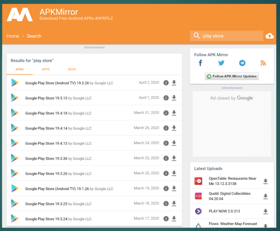The width and height of the screenshot is (280, 231).
Task: Open Flowx: Weather Map Forecast link
Action: pyautogui.click(x=233, y=224)
